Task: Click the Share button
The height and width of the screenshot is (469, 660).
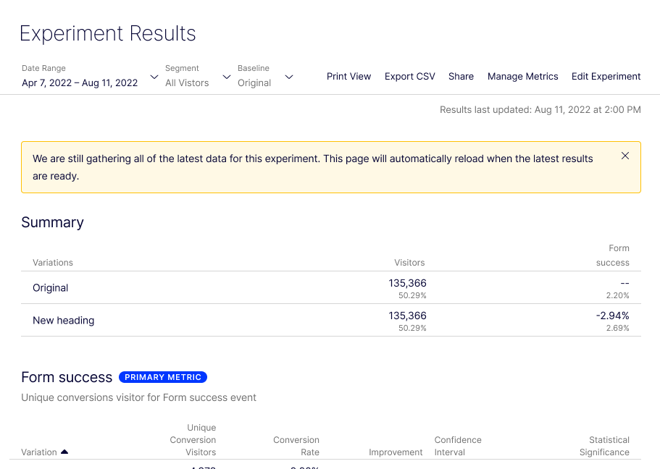Action: (x=461, y=76)
